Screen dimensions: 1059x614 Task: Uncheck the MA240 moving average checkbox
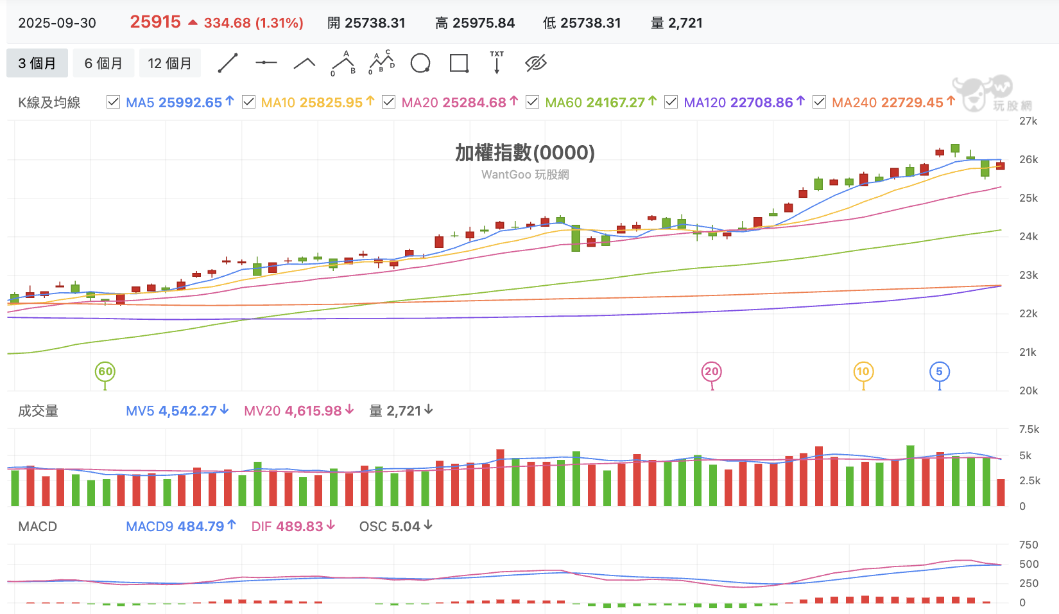pyautogui.click(x=819, y=102)
